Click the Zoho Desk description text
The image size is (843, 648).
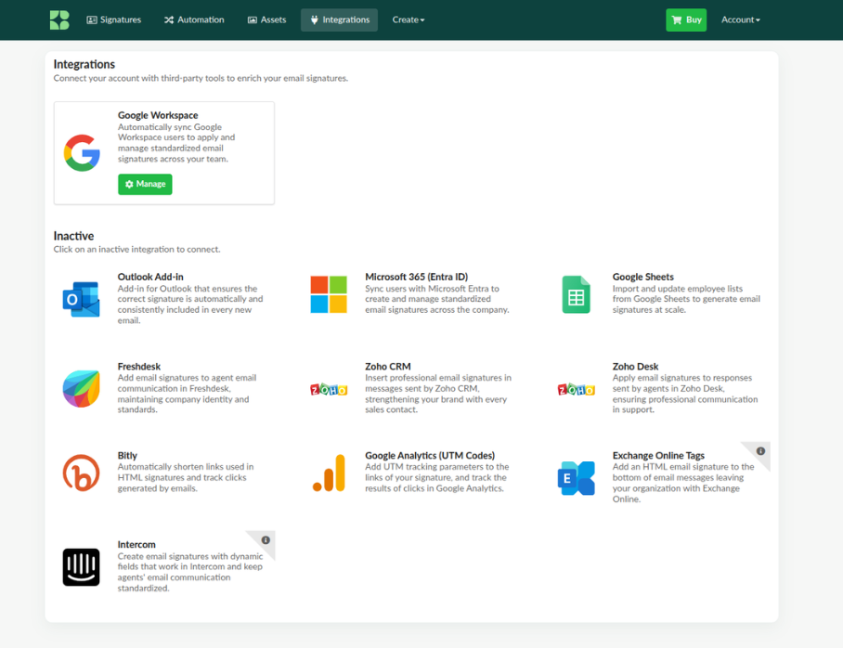685,394
